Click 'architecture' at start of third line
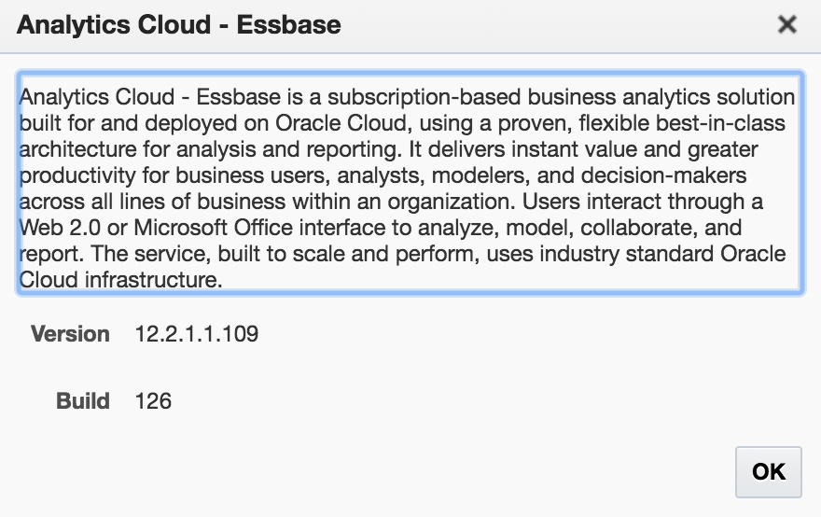821x517 pixels. pos(69,149)
